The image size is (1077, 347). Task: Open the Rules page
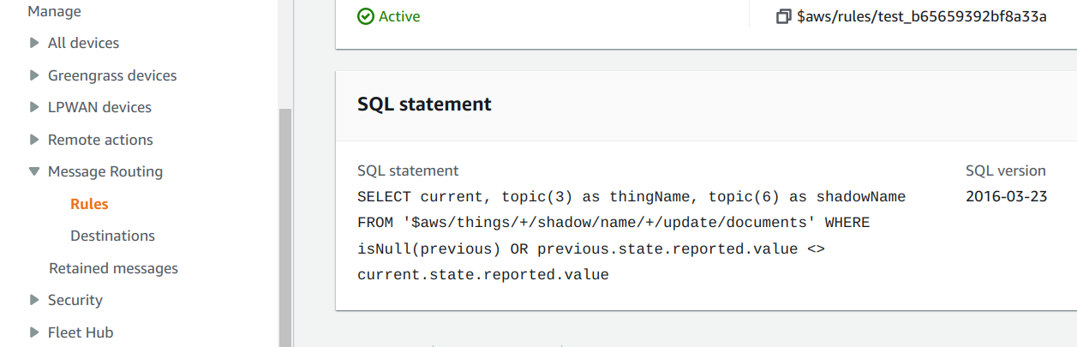click(89, 204)
